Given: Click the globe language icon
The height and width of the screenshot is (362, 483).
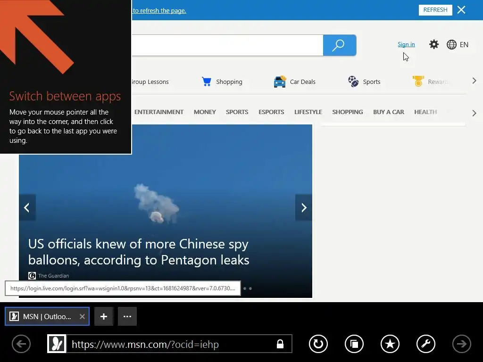Looking at the screenshot, I should (451, 45).
